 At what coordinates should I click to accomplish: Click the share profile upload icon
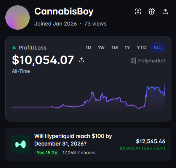(x=165, y=11)
